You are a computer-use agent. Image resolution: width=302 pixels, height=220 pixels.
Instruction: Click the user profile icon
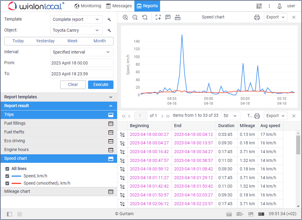(280, 6)
